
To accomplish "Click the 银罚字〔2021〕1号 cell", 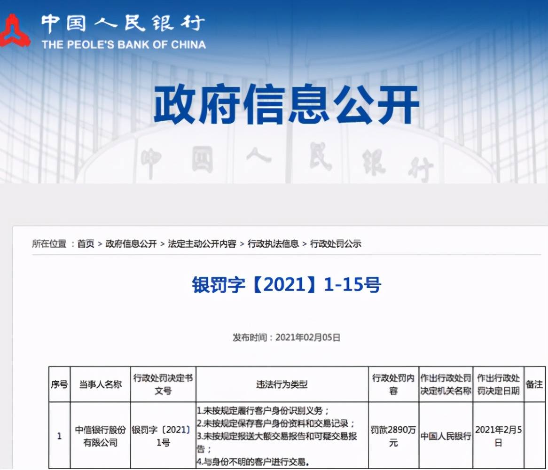I will coord(163,436).
